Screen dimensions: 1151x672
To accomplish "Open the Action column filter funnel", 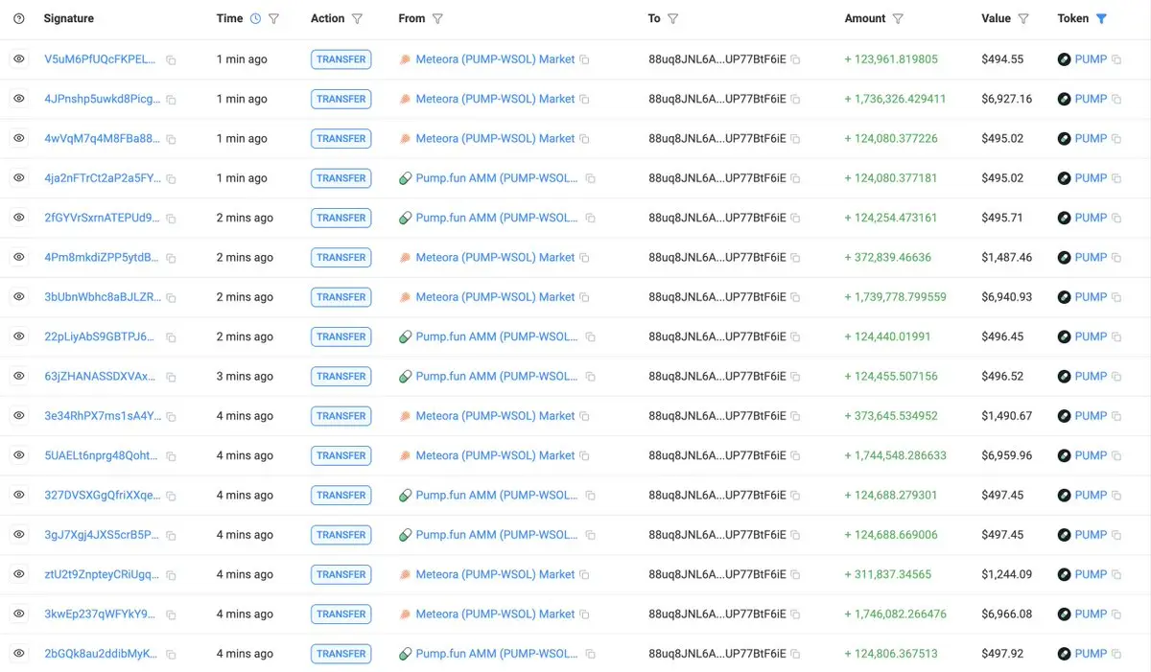I will pyautogui.click(x=358, y=18).
